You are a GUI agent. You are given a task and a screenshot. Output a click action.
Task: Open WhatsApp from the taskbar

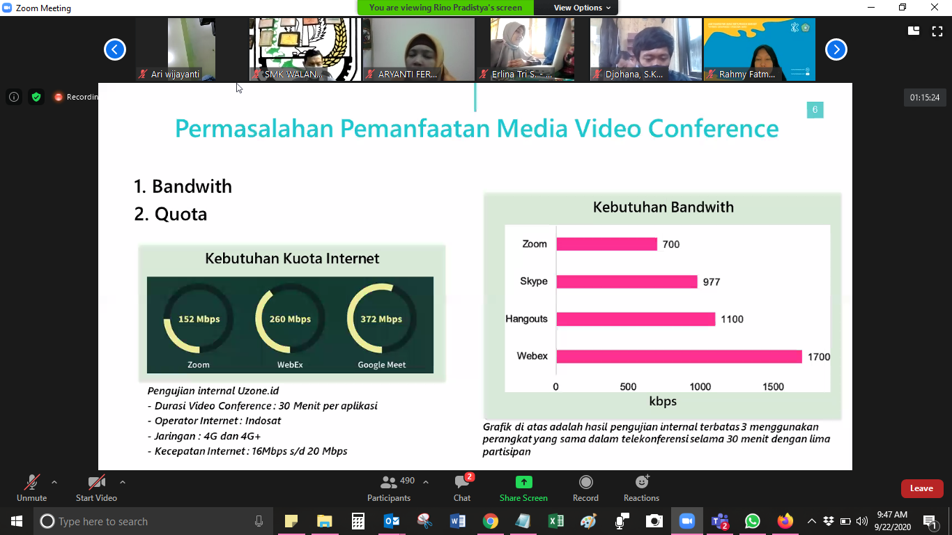(753, 521)
